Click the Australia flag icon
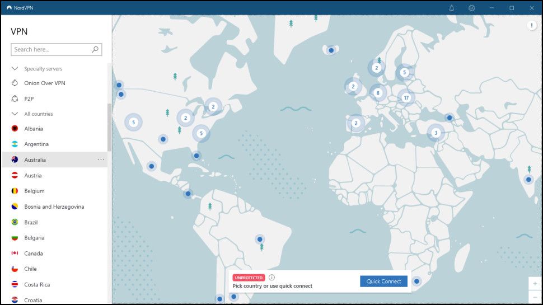 [x=15, y=159]
